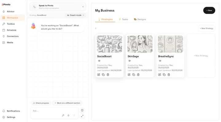Delete the SocialBoost strategy
Image resolution: width=221 pixels, height=122 pixels.
tap(108, 75)
